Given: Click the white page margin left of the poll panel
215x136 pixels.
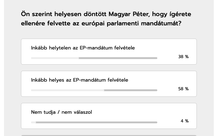Looking at the screenshot, I should click(2, 68).
